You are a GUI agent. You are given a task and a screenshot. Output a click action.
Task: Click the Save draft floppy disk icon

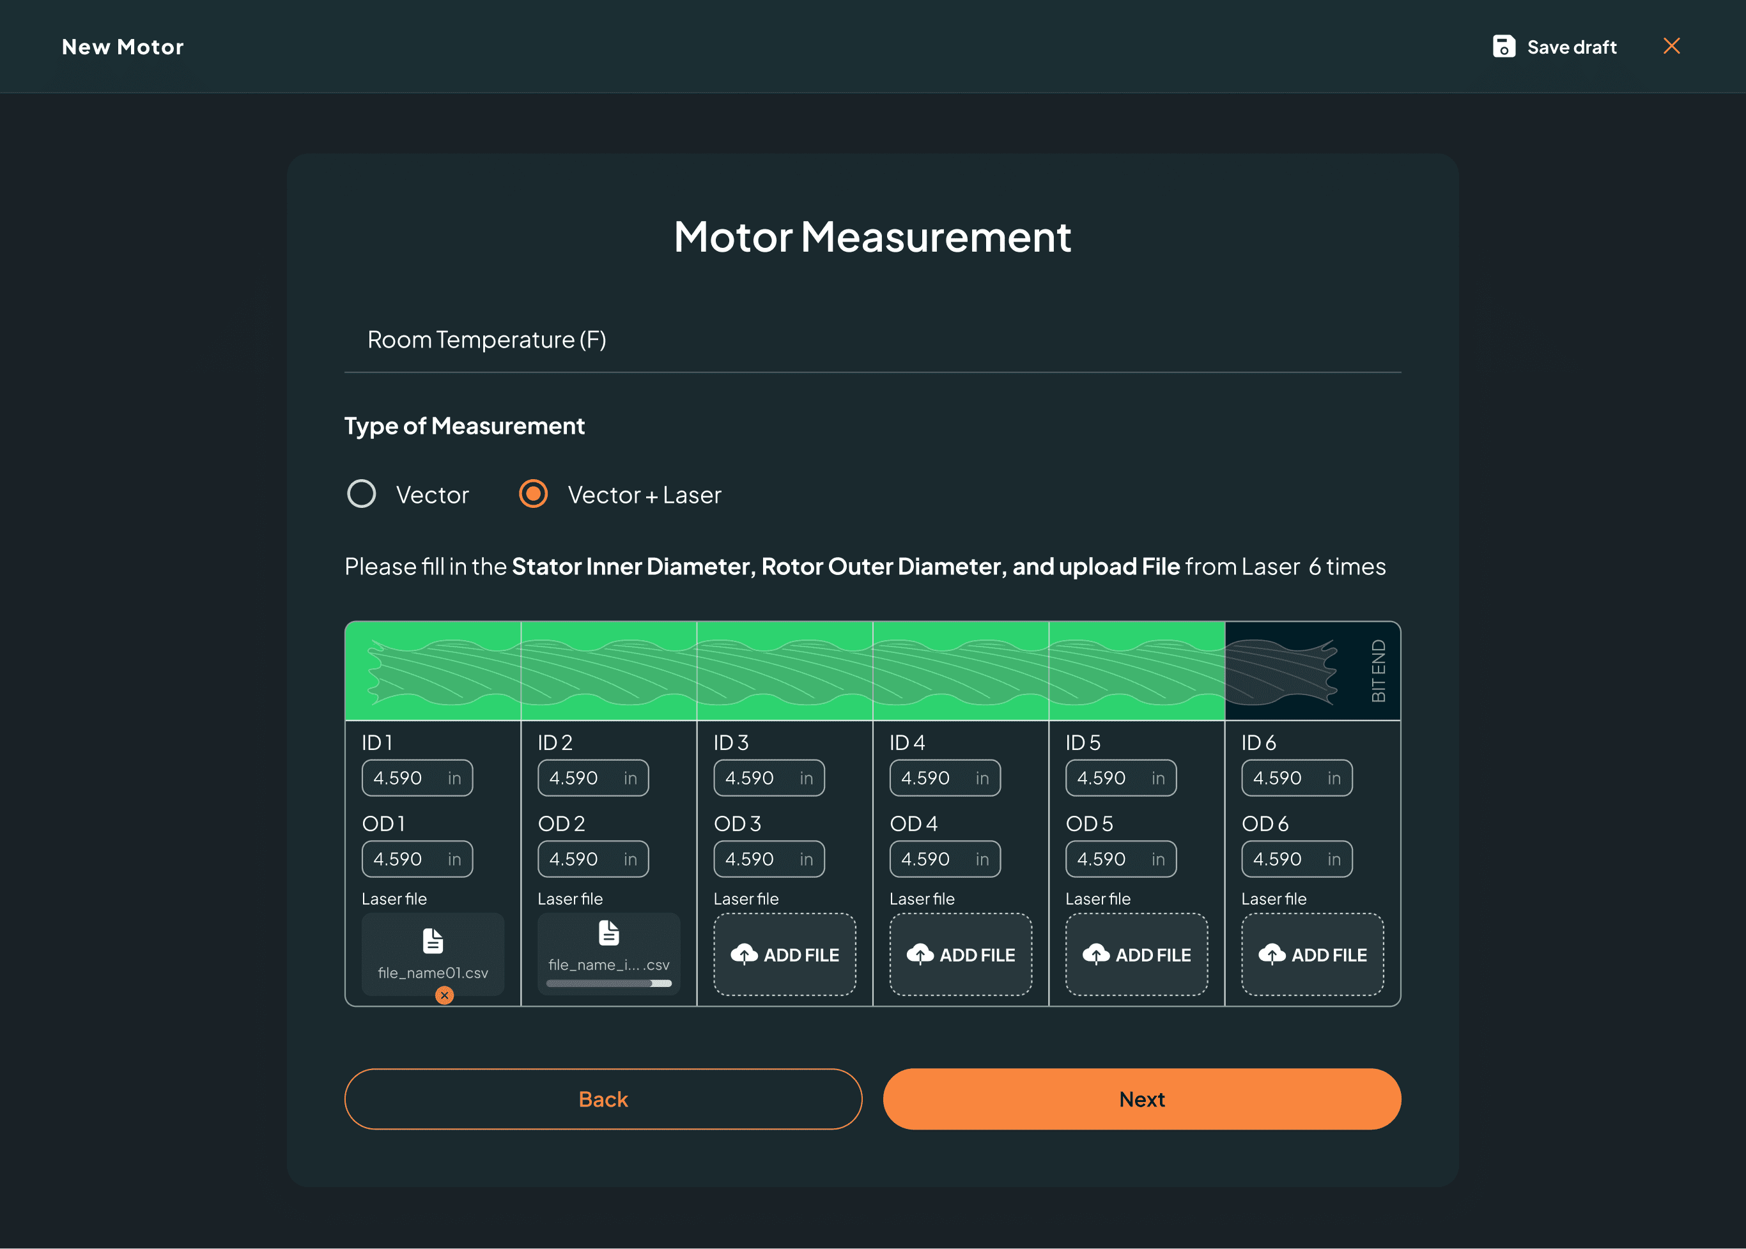pyautogui.click(x=1503, y=47)
